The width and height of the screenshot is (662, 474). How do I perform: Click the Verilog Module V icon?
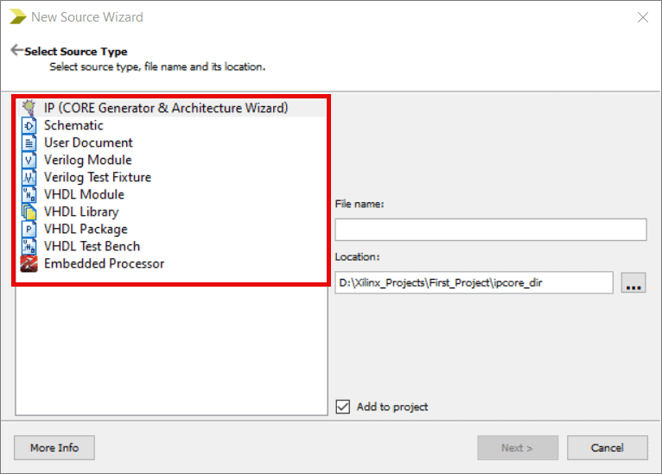[29, 161]
